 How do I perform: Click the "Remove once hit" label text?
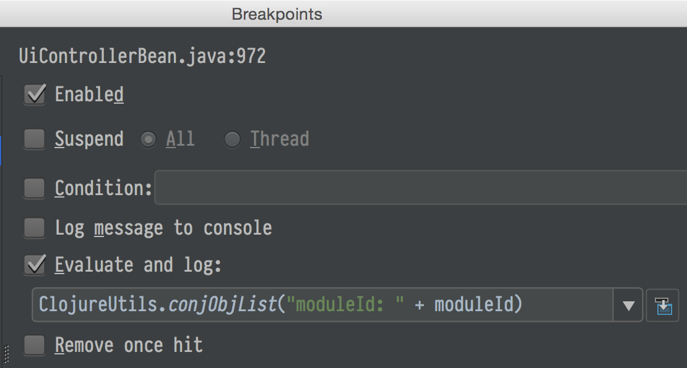coord(129,345)
